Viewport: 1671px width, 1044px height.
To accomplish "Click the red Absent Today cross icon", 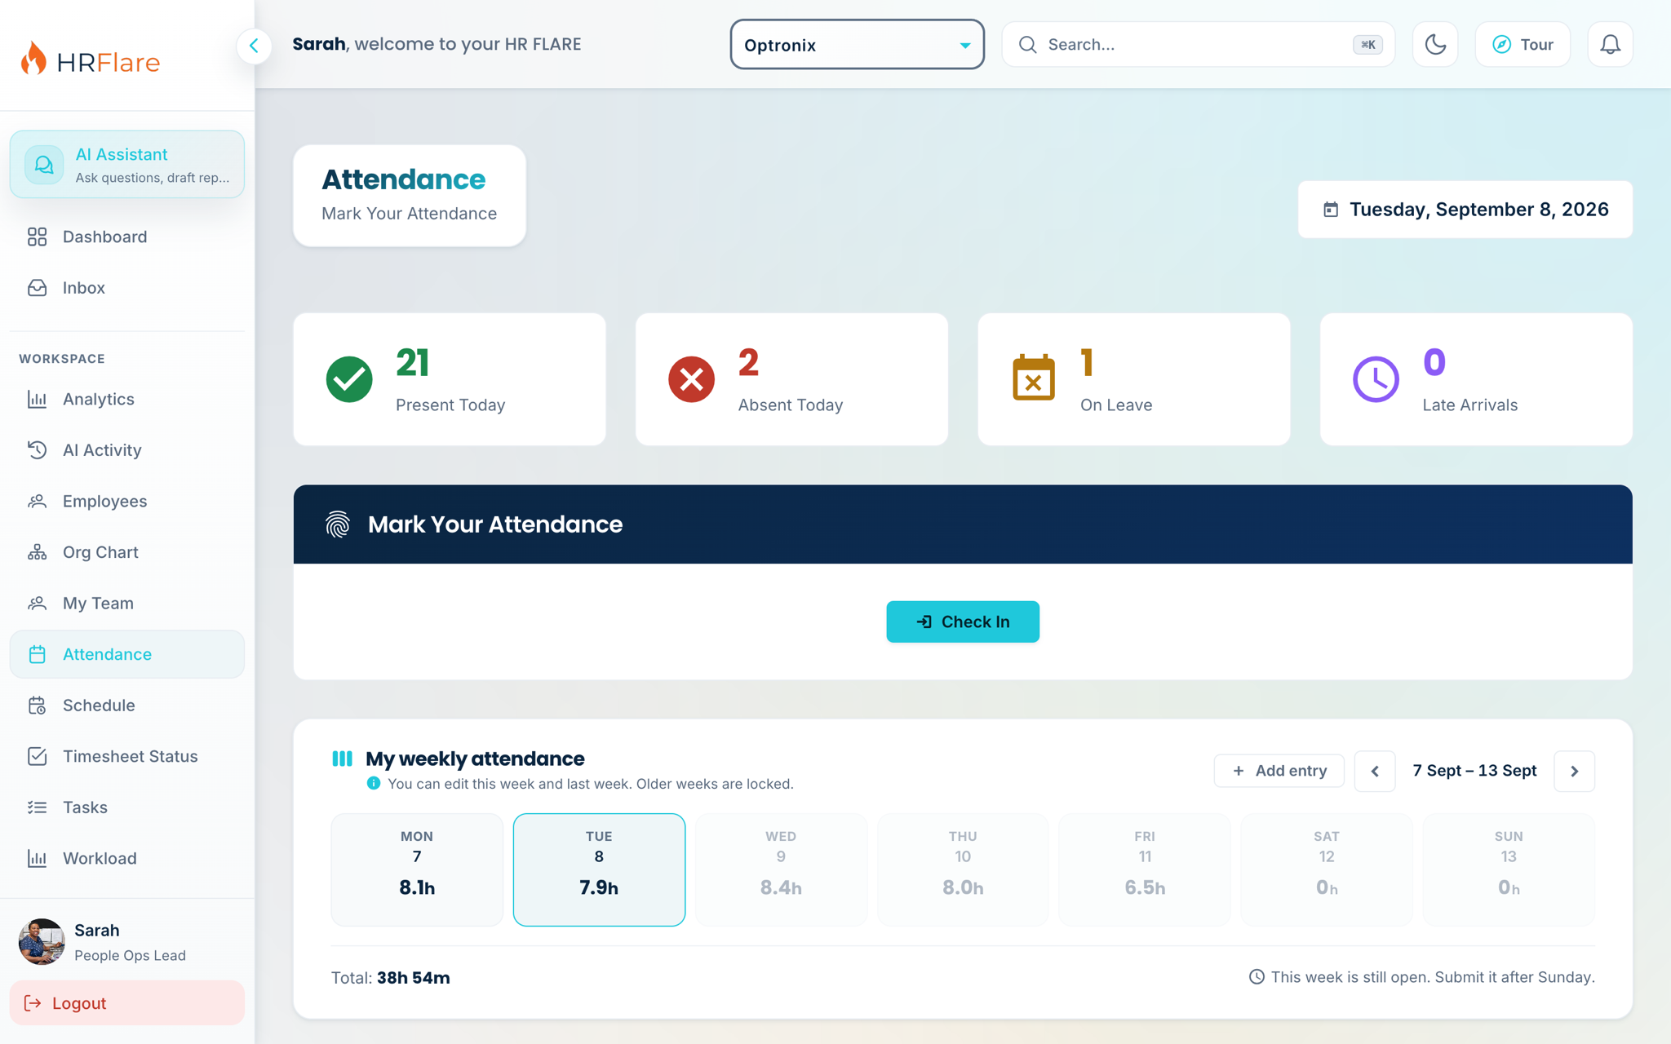I will 691,379.
